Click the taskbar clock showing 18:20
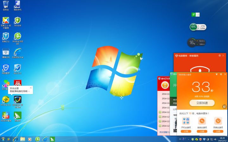 222,139
